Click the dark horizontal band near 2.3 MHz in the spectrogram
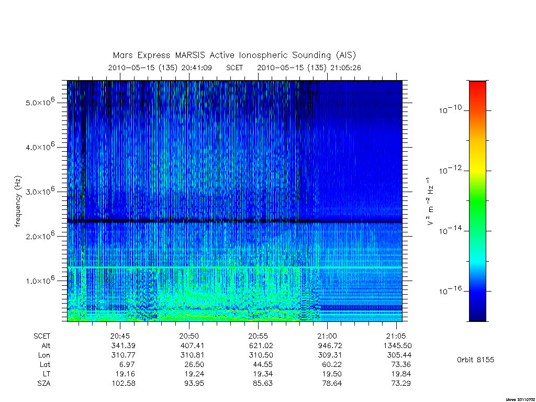Screen dimensions: 536x402 [x=234, y=221]
